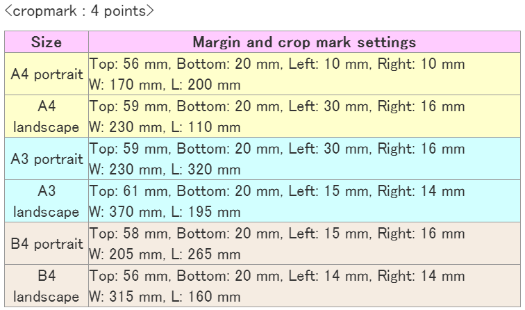Viewport: 525px width, 310px height.
Task: Click the "W: 315 mm, L: 160 mm" line
Action: point(165,297)
